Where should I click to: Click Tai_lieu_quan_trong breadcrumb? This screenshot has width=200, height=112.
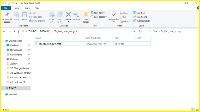click(x=64, y=31)
